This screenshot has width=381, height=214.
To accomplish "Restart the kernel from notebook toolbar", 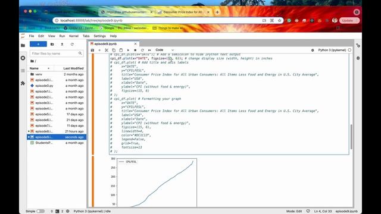I will click(x=142, y=50).
